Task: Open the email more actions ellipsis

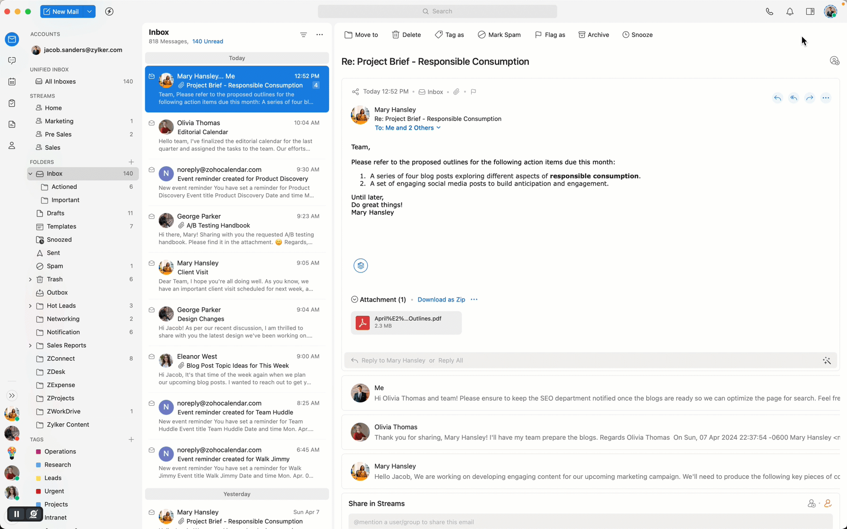Action: point(826,98)
